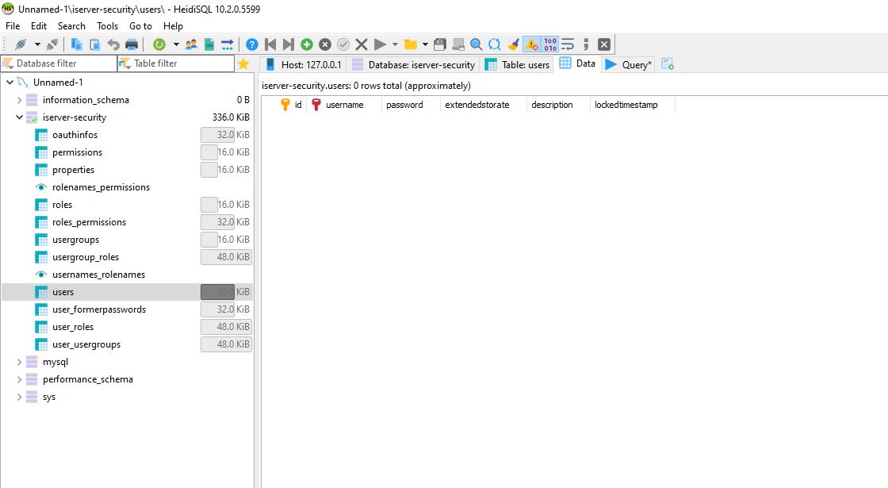Click the favorites star icon
Screen dimensions: 888x488
[243, 63]
